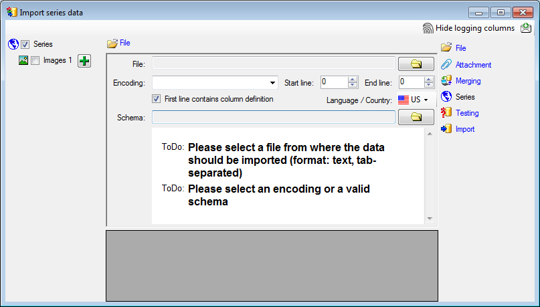Uncheck the Series checkbox

25,44
